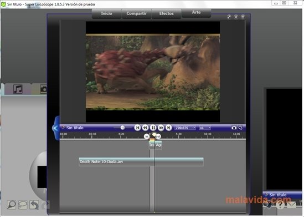Skip to the end of the timeline
Viewport: 304px width, 217px height.
(x=169, y=128)
